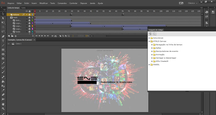Select the Text tool in toolbox
Screen dimensions: 216x115
pyautogui.click(x=3, y=41)
